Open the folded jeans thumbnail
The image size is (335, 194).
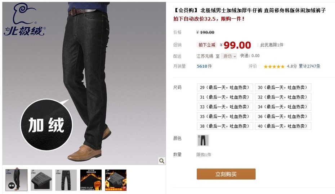[x=41, y=180]
